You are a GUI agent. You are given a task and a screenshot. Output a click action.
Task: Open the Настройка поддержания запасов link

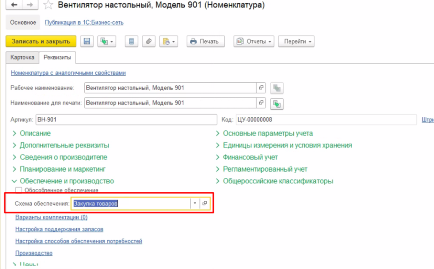(x=59, y=229)
